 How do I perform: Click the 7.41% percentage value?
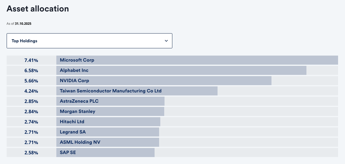pyautogui.click(x=31, y=60)
